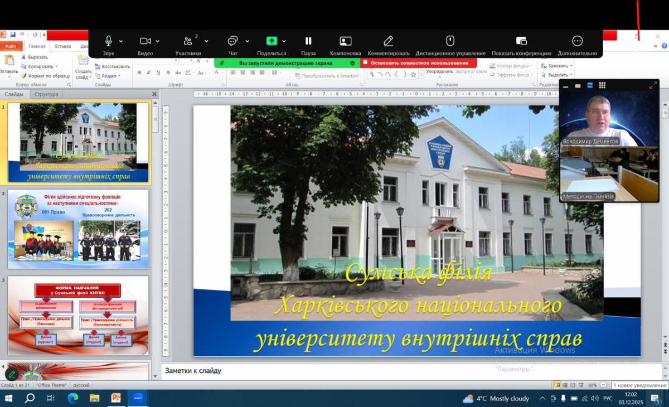The image size is (669, 407).
Task: Toggle Zoom video camera icon
Action: tap(145, 41)
